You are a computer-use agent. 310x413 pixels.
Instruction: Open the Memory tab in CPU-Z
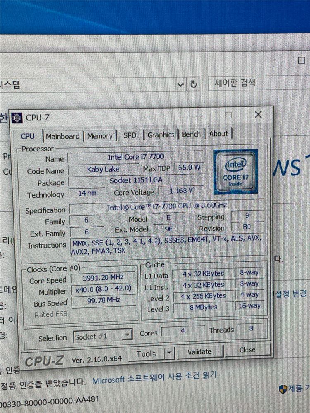[x=100, y=136]
